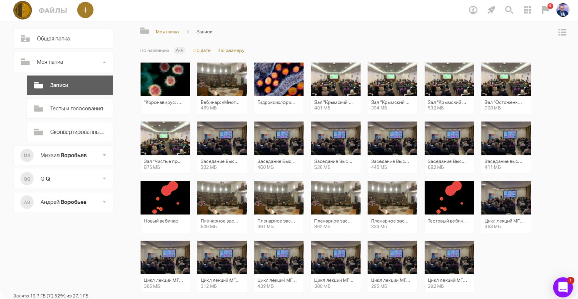Image resolution: width=578 pixels, height=299 pixels.
Task: Expand the Q Q user section
Action: click(104, 179)
